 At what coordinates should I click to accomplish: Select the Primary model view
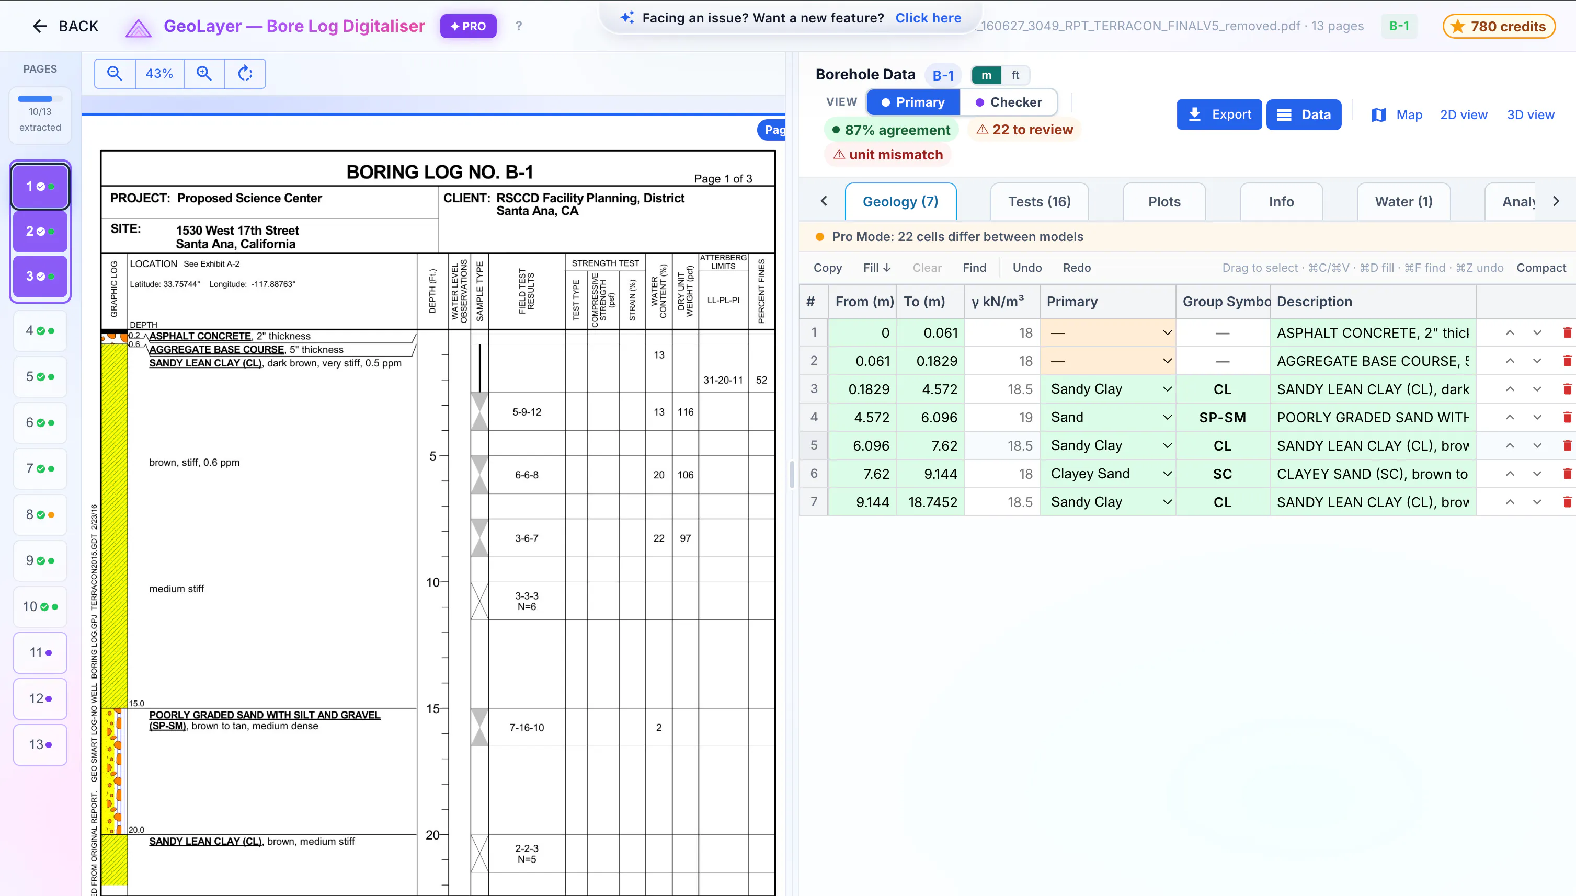click(x=912, y=102)
